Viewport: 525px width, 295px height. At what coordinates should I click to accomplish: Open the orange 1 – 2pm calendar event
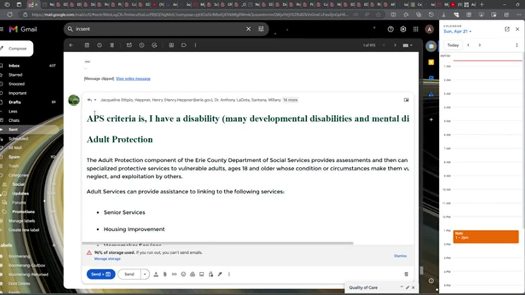(486, 236)
